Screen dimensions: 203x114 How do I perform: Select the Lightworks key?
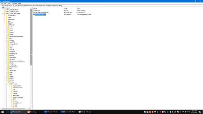point(12,57)
